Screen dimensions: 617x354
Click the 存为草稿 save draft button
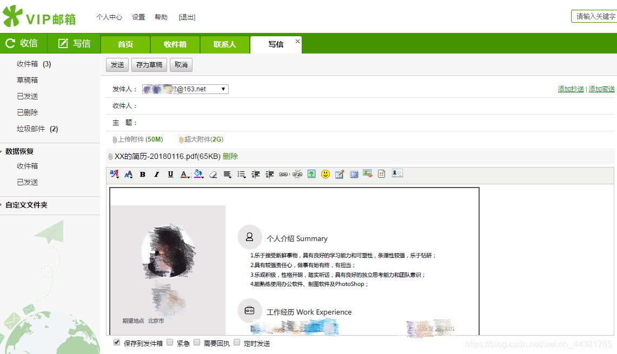coord(149,64)
